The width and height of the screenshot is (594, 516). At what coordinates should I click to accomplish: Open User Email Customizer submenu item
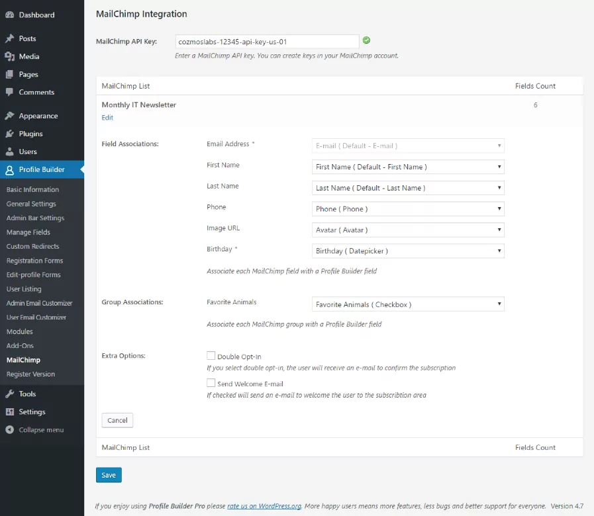pyautogui.click(x=36, y=318)
